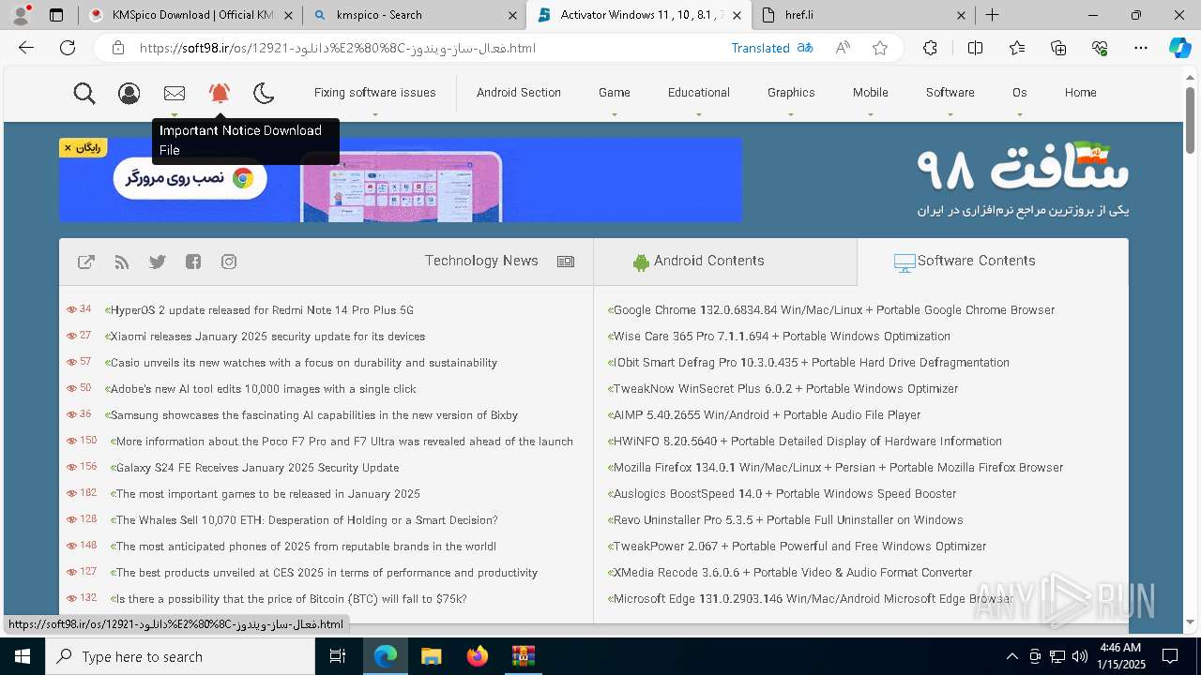Expand the Graphics menu

click(791, 93)
